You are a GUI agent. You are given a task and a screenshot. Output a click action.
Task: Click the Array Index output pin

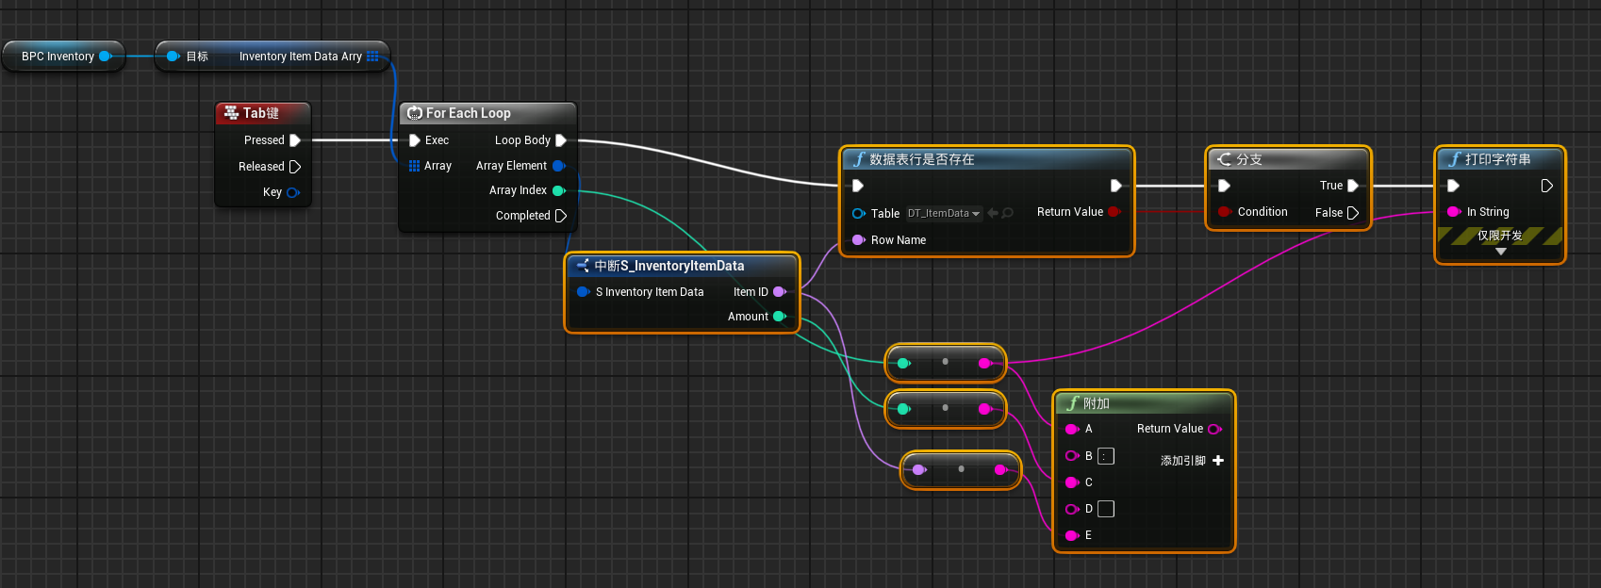558,190
